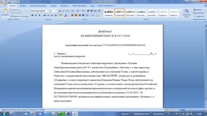Apply the Без интервала style
The height and width of the screenshot is (116, 207).
coord(130,13)
